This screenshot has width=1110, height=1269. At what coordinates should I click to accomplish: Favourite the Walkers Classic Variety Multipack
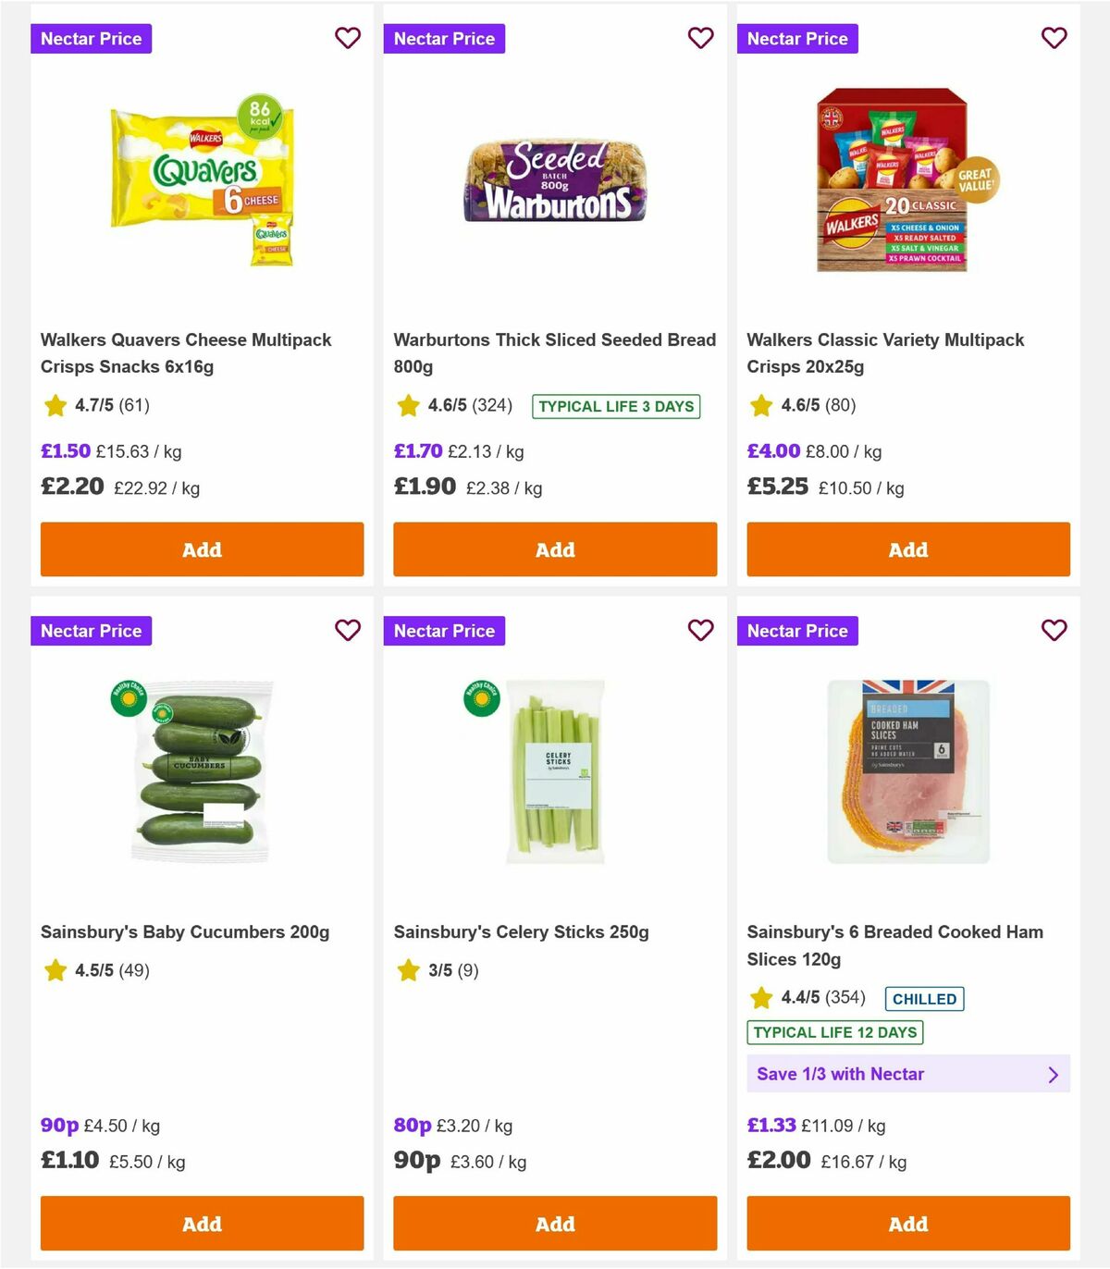tap(1054, 38)
